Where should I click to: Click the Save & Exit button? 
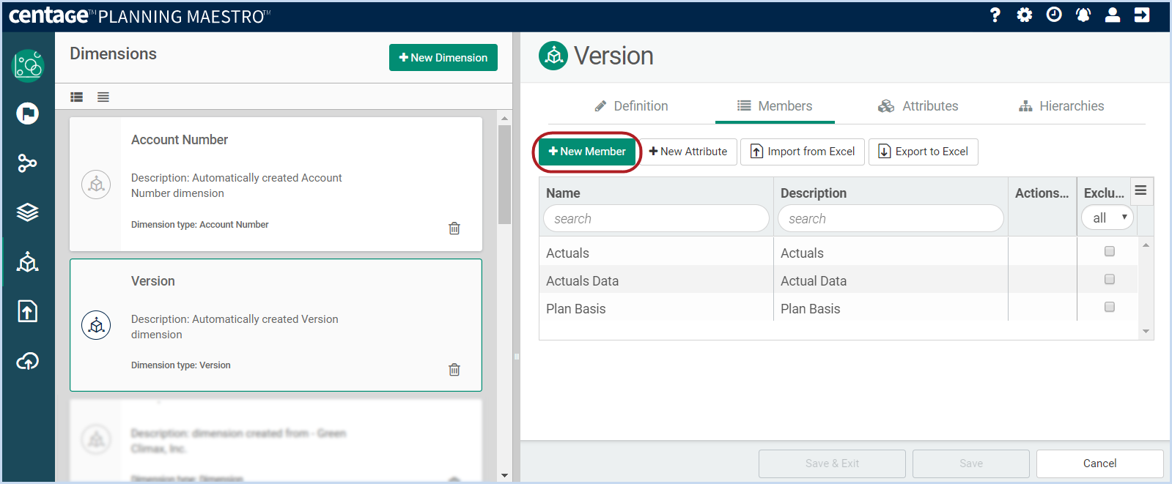pos(832,463)
